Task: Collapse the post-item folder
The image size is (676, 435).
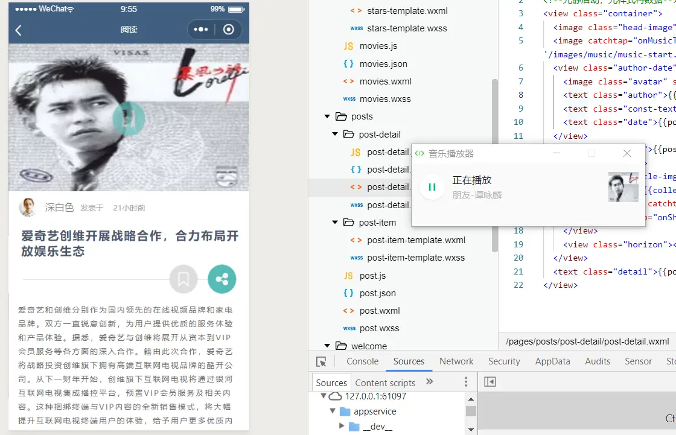Action: [x=335, y=223]
